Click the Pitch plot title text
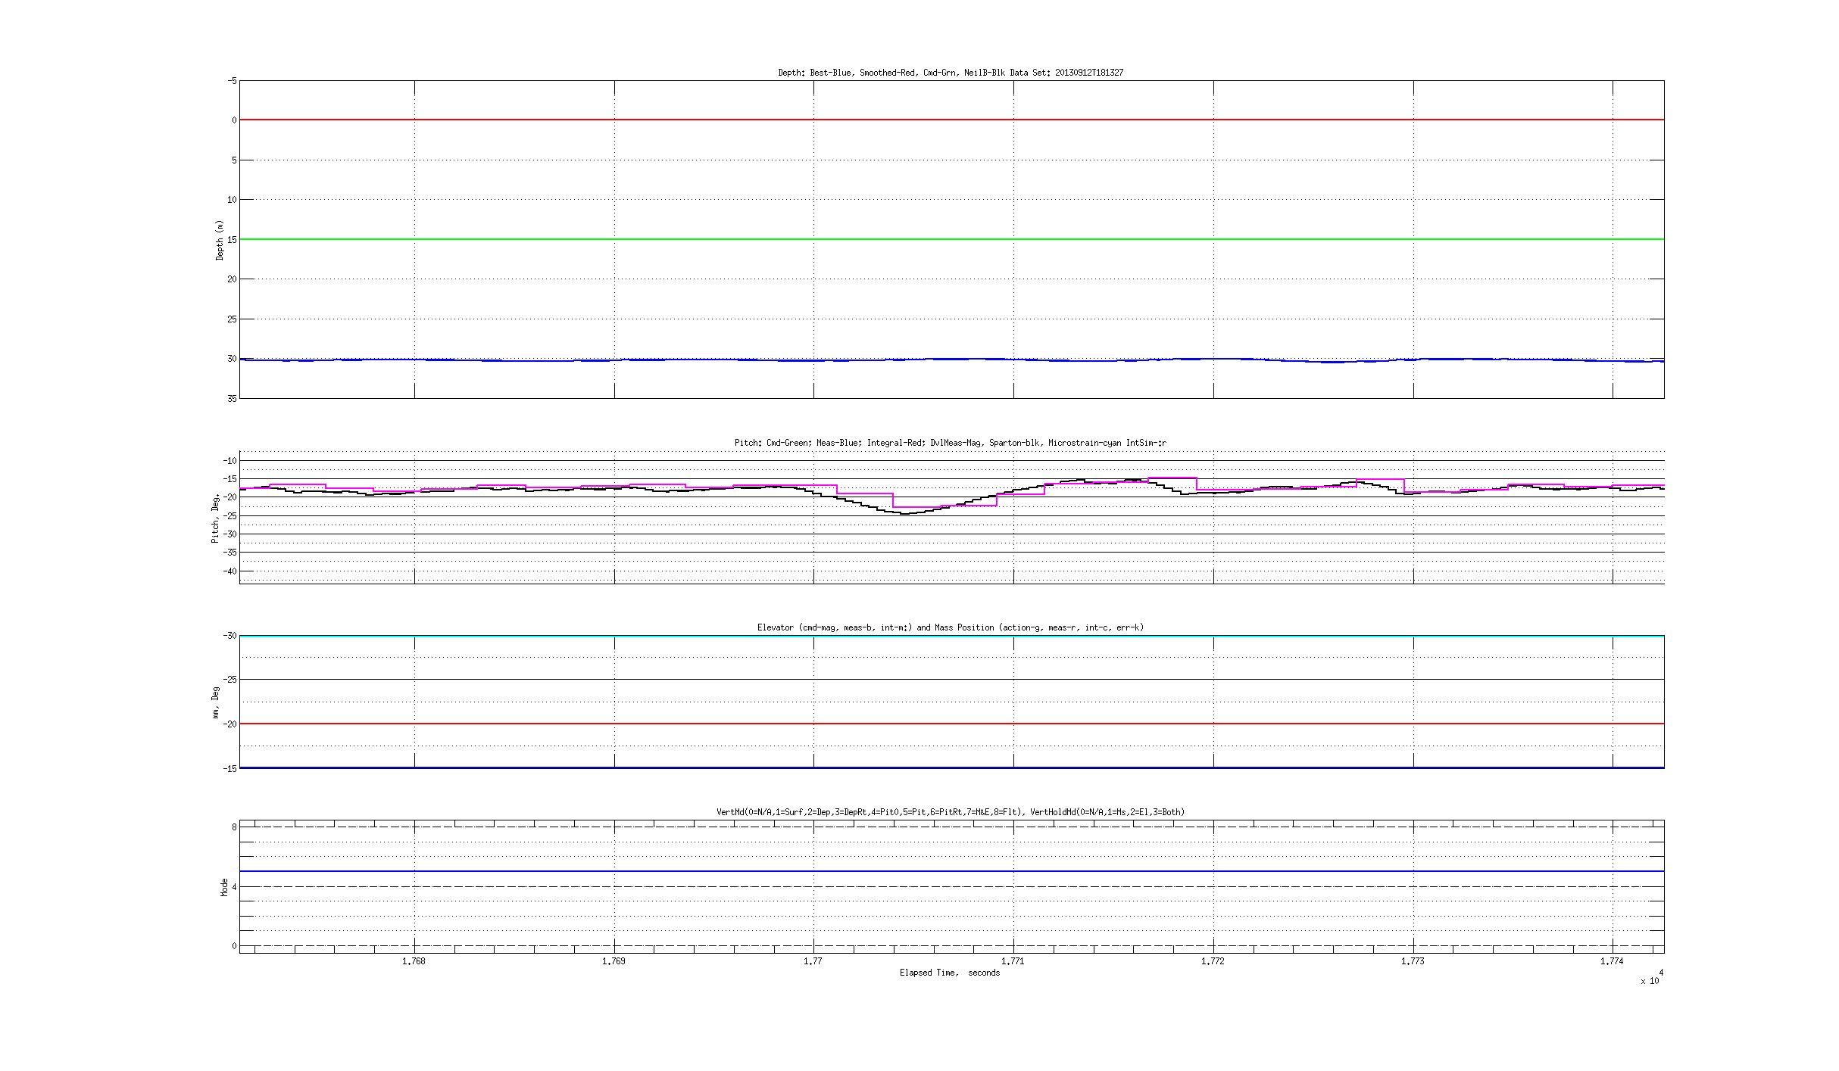The height and width of the screenshot is (1071, 1839). pos(951,443)
